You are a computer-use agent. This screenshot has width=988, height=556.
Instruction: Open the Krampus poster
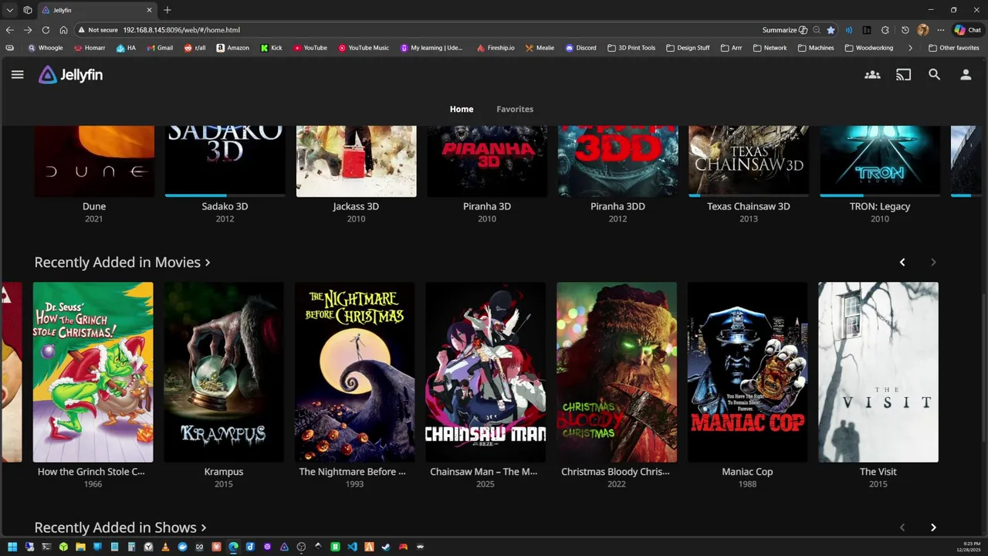tap(224, 372)
